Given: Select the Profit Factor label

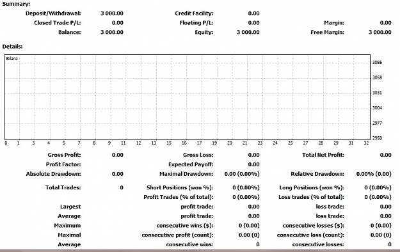Looking at the screenshot, I should 63,164.
